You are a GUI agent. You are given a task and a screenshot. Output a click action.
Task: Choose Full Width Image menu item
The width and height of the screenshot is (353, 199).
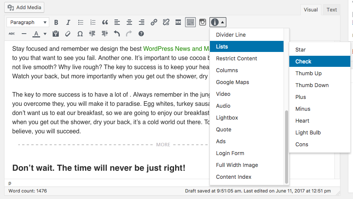[247, 165]
